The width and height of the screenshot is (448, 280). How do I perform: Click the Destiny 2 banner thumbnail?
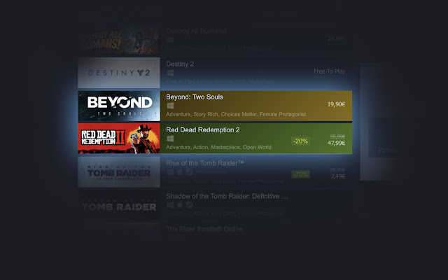(x=119, y=73)
